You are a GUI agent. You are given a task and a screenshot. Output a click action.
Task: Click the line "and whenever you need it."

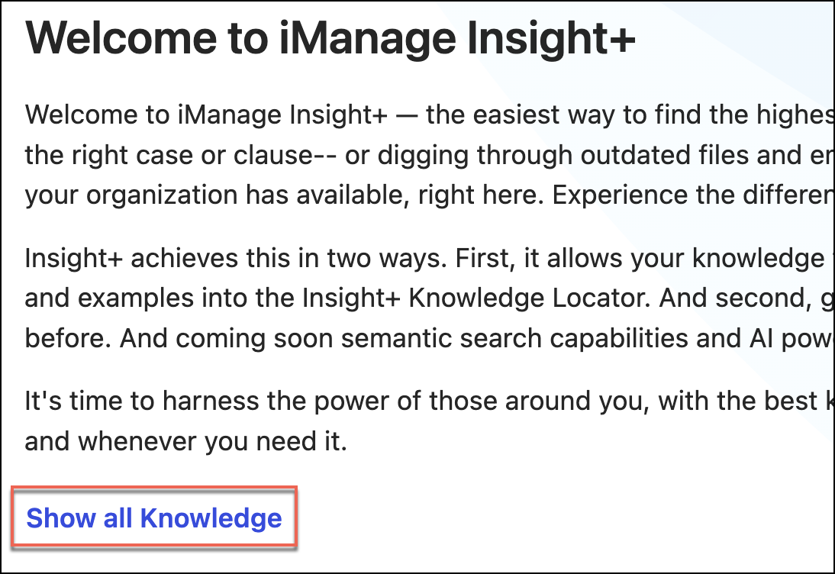[185, 440]
